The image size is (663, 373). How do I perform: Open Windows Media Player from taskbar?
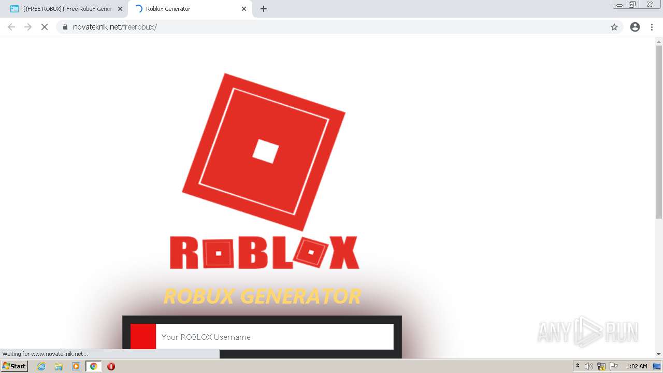tap(76, 366)
